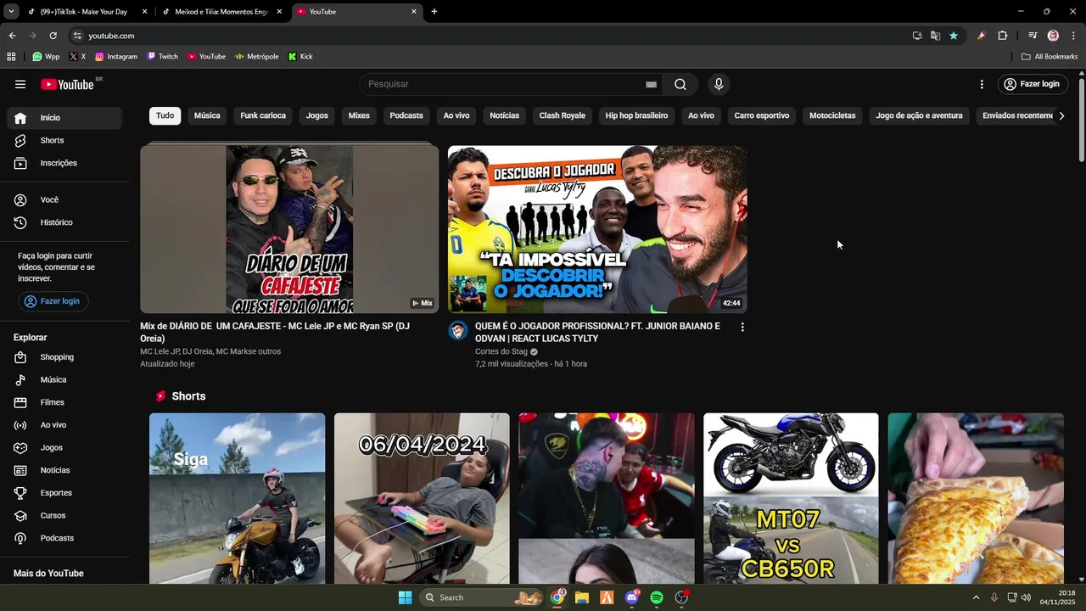Select the Hip hop brasileiro chip
This screenshot has width=1086, height=611.
coord(636,115)
